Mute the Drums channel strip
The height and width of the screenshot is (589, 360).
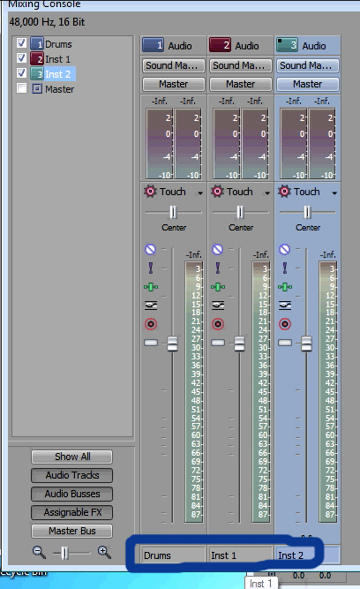pyautogui.click(x=151, y=249)
